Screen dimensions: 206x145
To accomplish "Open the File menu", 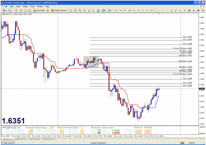I will click(6, 6).
